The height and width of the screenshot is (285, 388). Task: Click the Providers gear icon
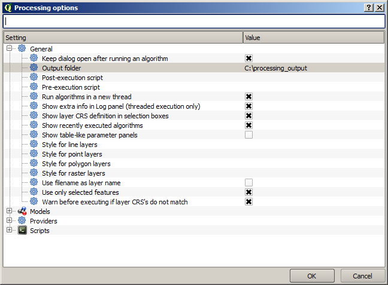click(22, 221)
